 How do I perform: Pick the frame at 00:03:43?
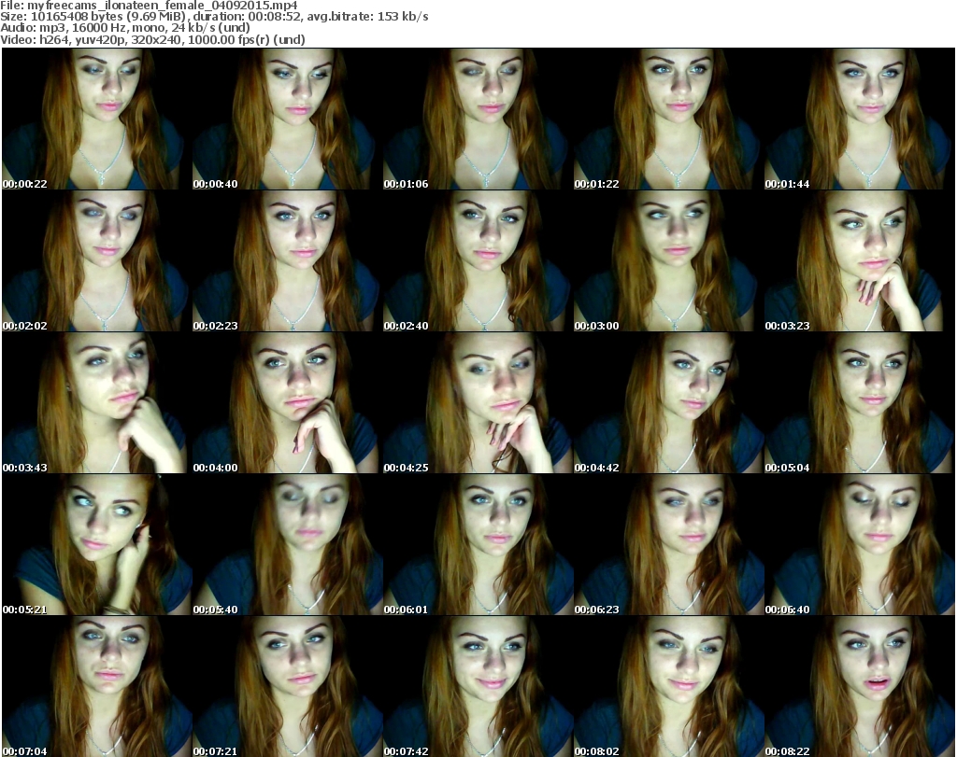[97, 403]
